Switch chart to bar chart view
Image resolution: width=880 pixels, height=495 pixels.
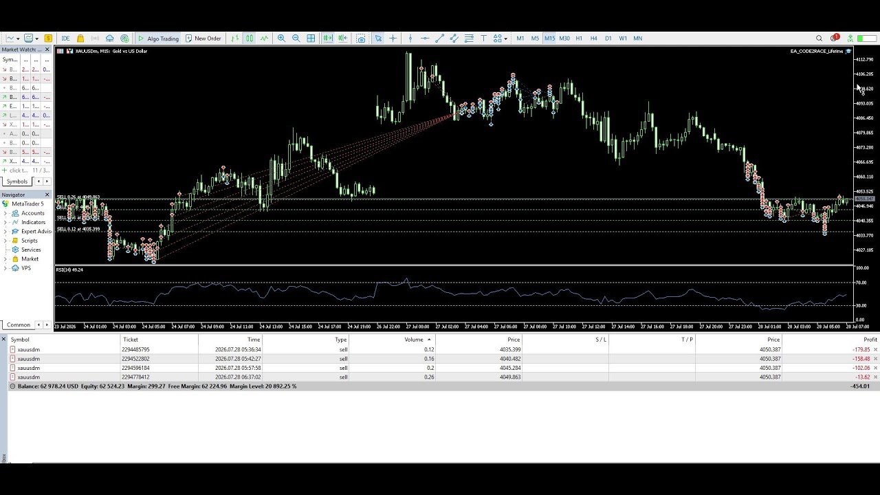pos(235,38)
